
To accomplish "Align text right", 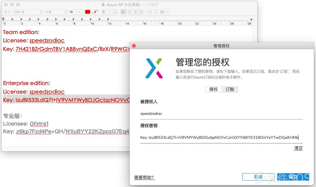I will tap(135, 12).
